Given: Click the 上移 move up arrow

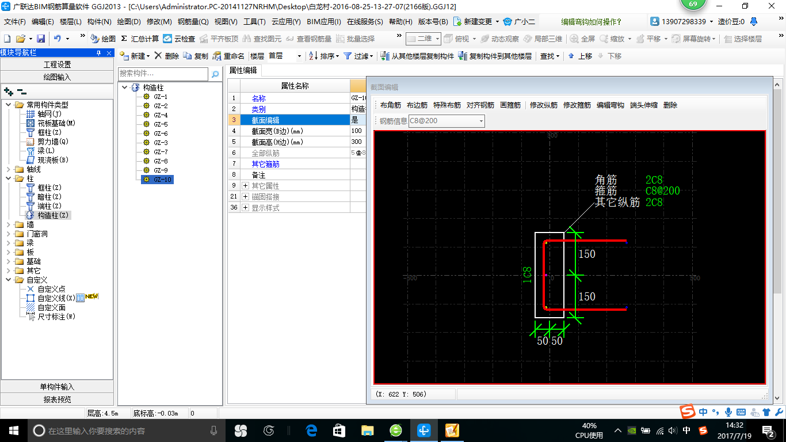Looking at the screenshot, I should tap(580, 56).
